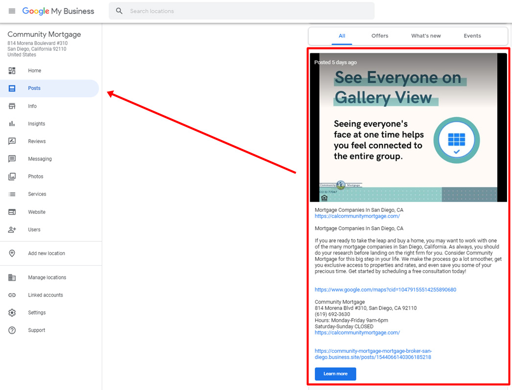Click the Linked accounts chain icon
Viewport: 512px width, 390px height.
tap(12, 295)
